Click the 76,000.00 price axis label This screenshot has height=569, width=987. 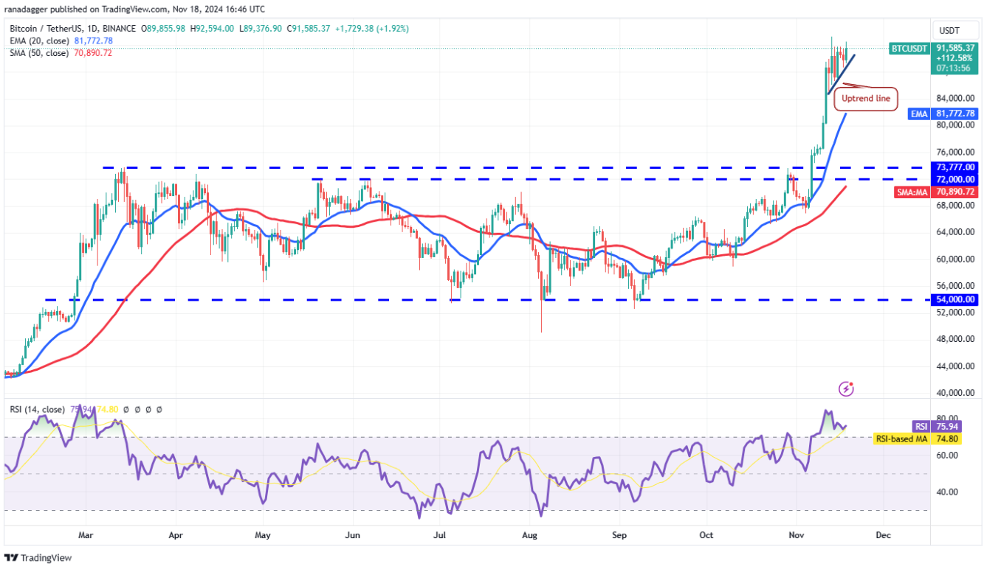(x=955, y=152)
